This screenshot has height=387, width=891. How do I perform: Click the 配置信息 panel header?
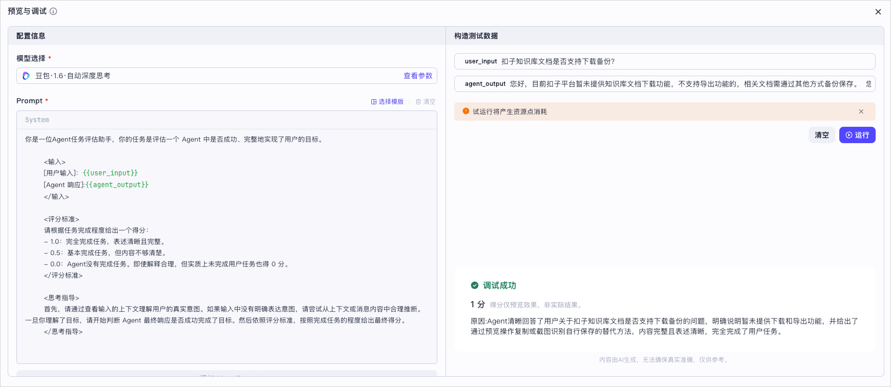click(31, 36)
